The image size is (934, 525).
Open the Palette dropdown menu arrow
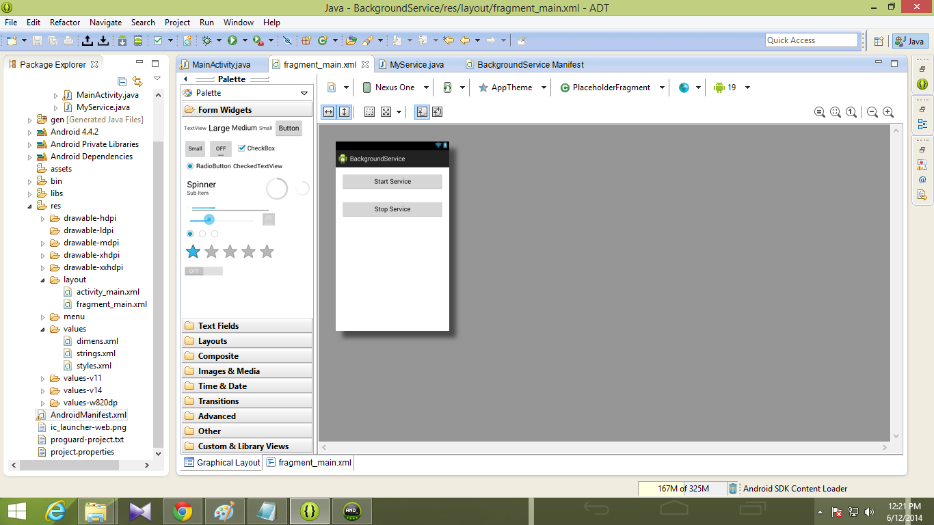point(305,93)
